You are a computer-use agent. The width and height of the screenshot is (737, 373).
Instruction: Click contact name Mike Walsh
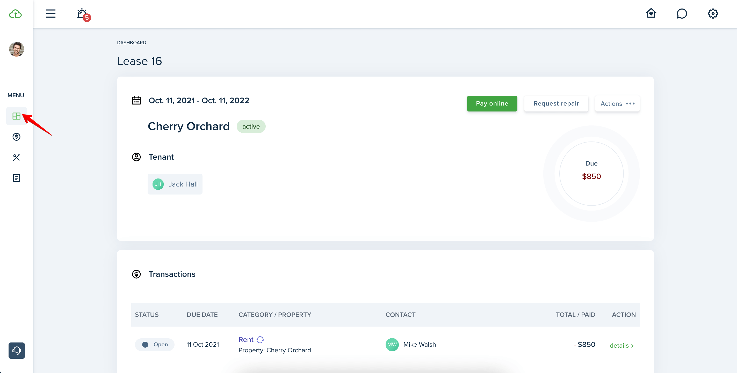(420, 345)
